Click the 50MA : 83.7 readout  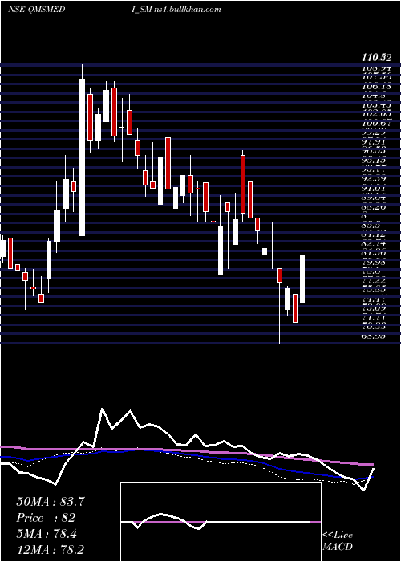pos(51,502)
